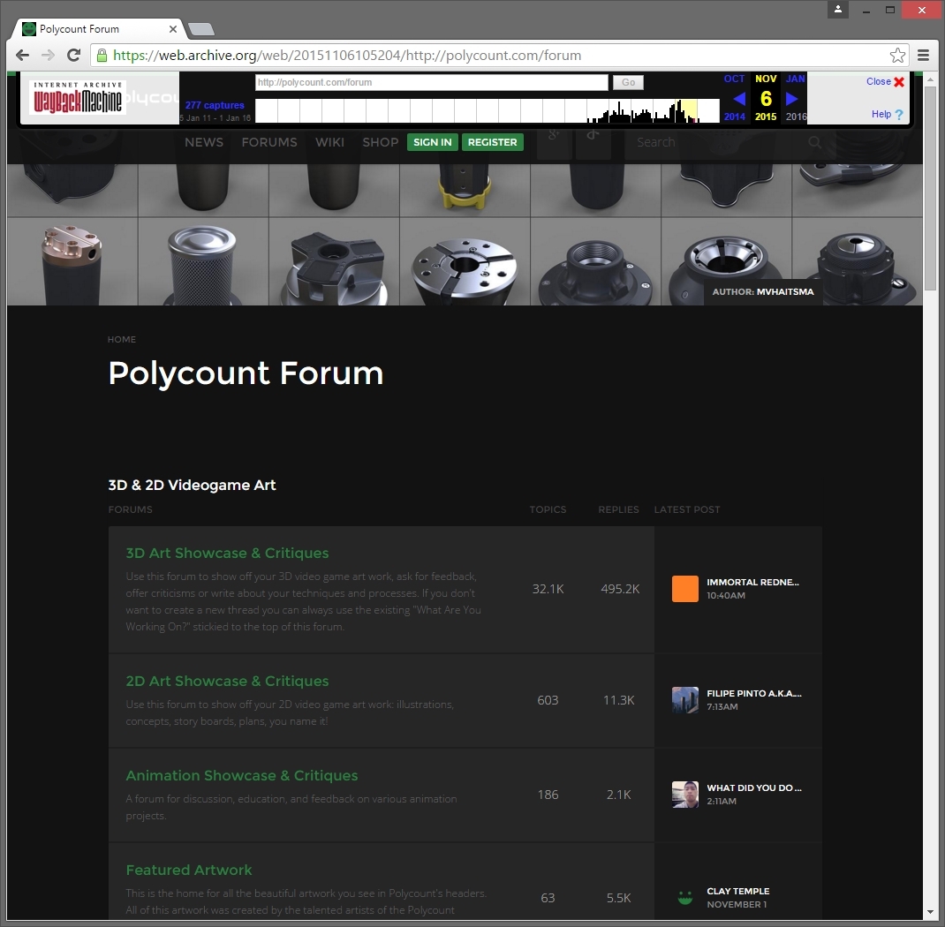Click orange avatar beside IMMORTAL REDNE...
Viewport: 945px width, 927px height.
[685, 589]
